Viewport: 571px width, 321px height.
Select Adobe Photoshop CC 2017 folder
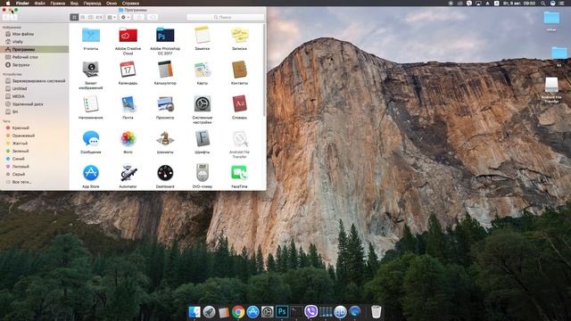165,36
